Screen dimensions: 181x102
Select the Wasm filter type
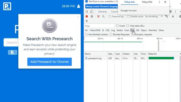[x=144, y=30]
